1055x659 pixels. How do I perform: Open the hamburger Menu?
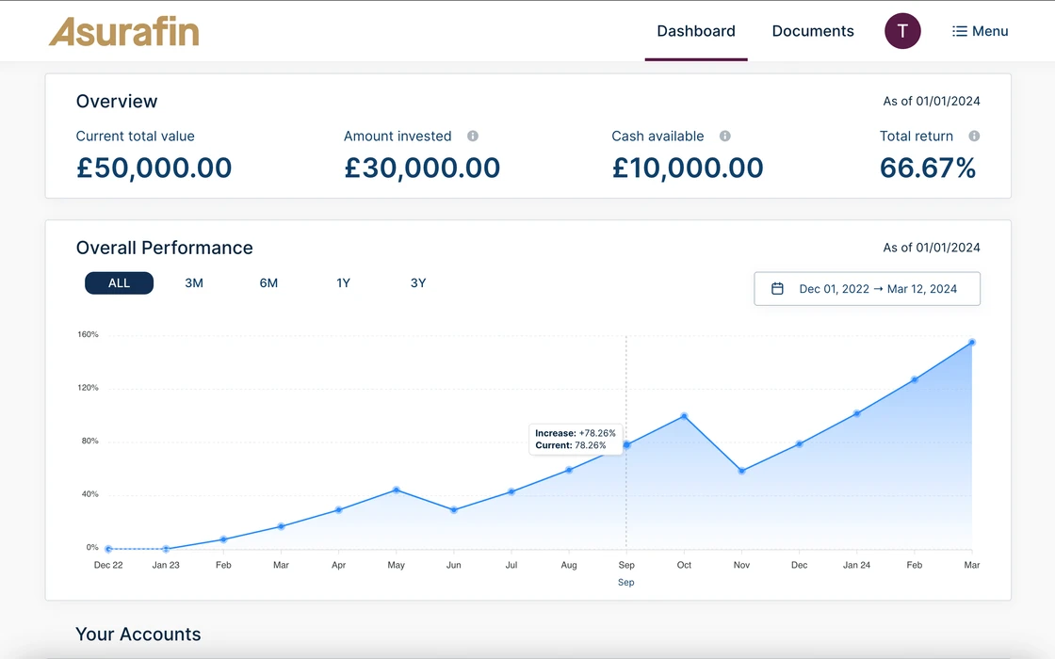point(980,31)
